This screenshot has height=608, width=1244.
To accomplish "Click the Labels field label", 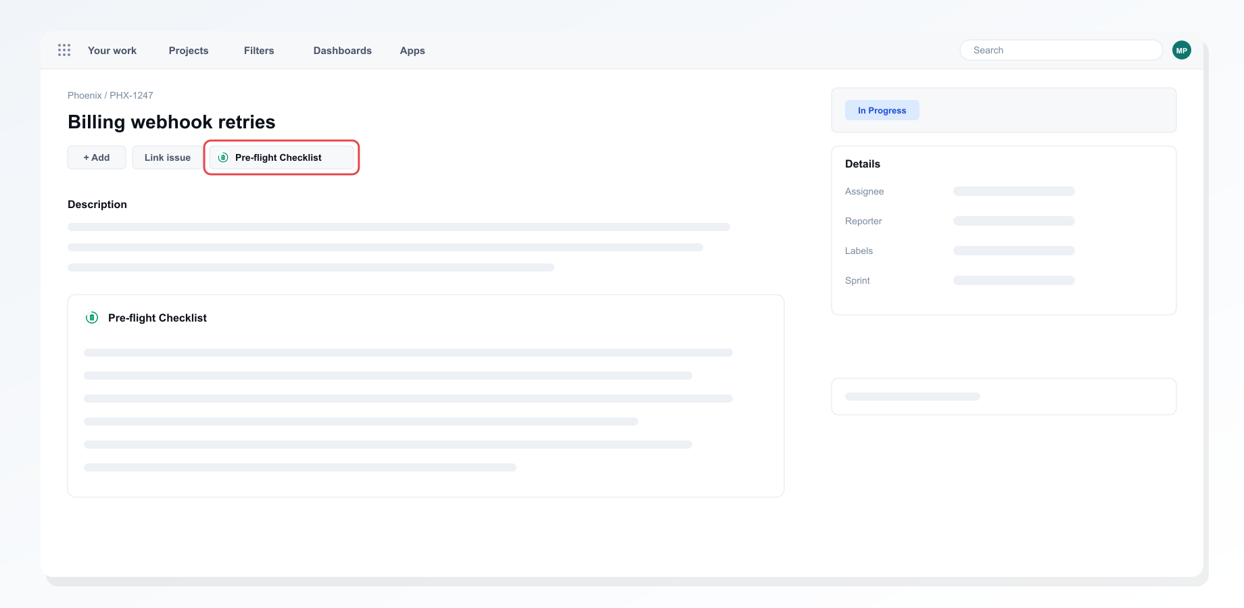I will click(859, 251).
